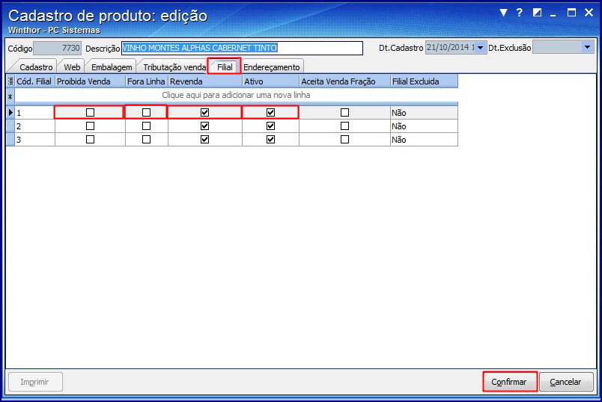The height and width of the screenshot is (402, 602).
Task: Select Cód. Filial cell with value 3
Action: (35, 140)
